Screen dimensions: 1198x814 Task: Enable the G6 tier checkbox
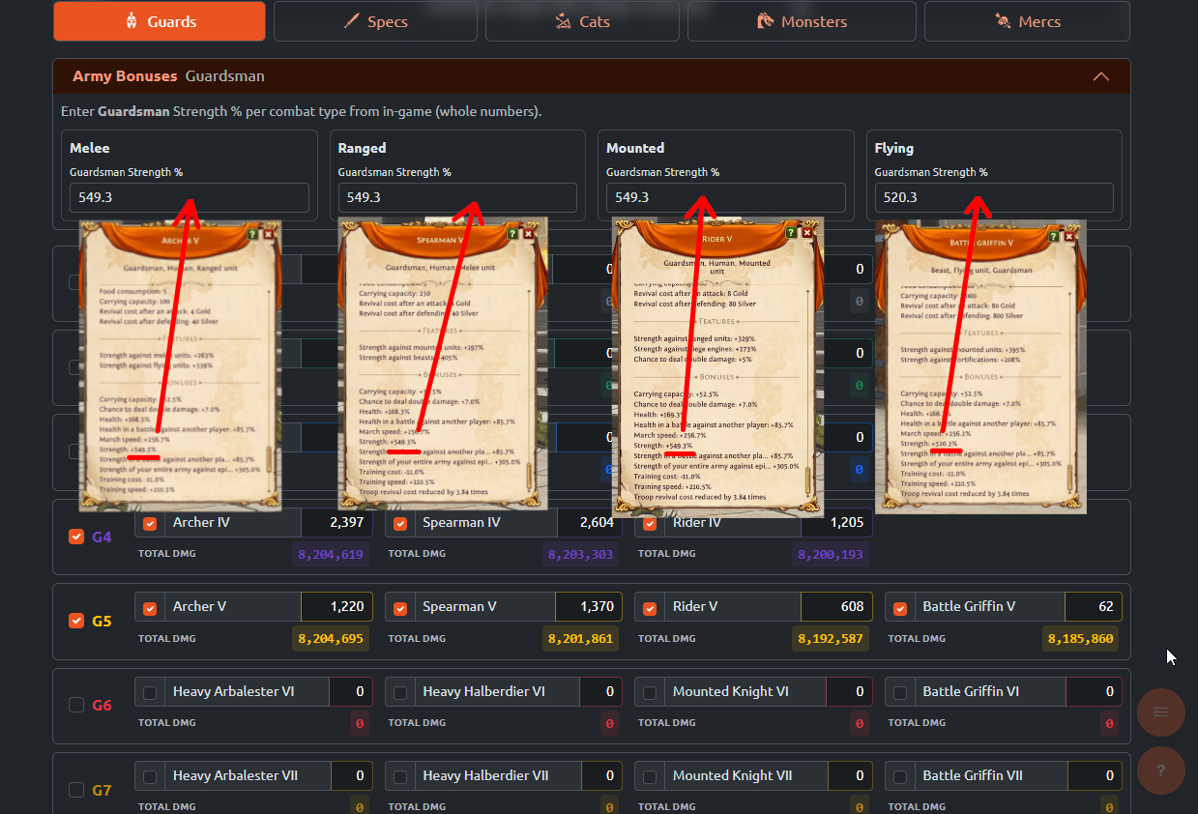(x=76, y=705)
